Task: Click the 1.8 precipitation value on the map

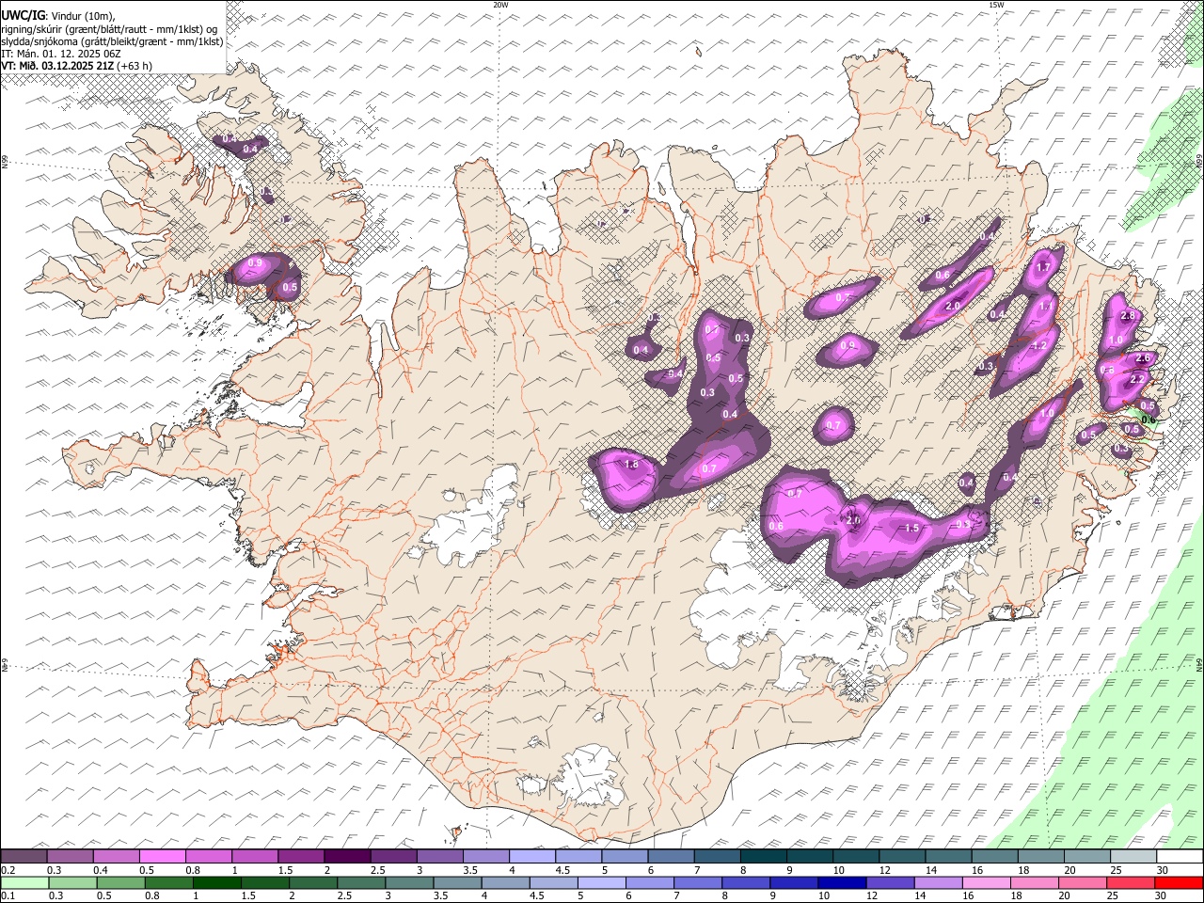Action: 631,464
